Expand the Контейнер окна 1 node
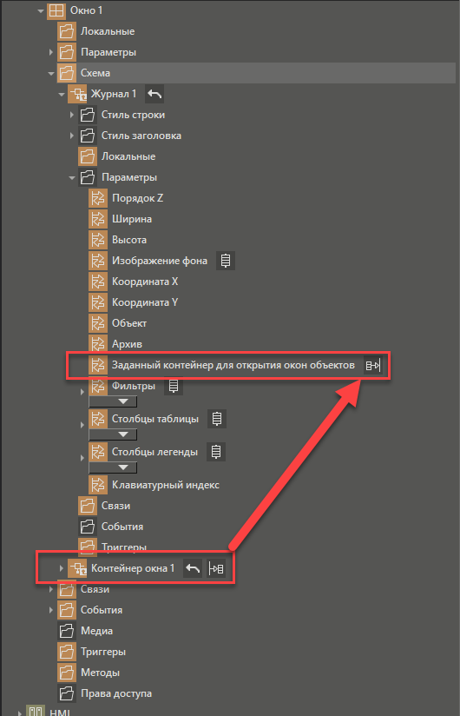 [61, 568]
